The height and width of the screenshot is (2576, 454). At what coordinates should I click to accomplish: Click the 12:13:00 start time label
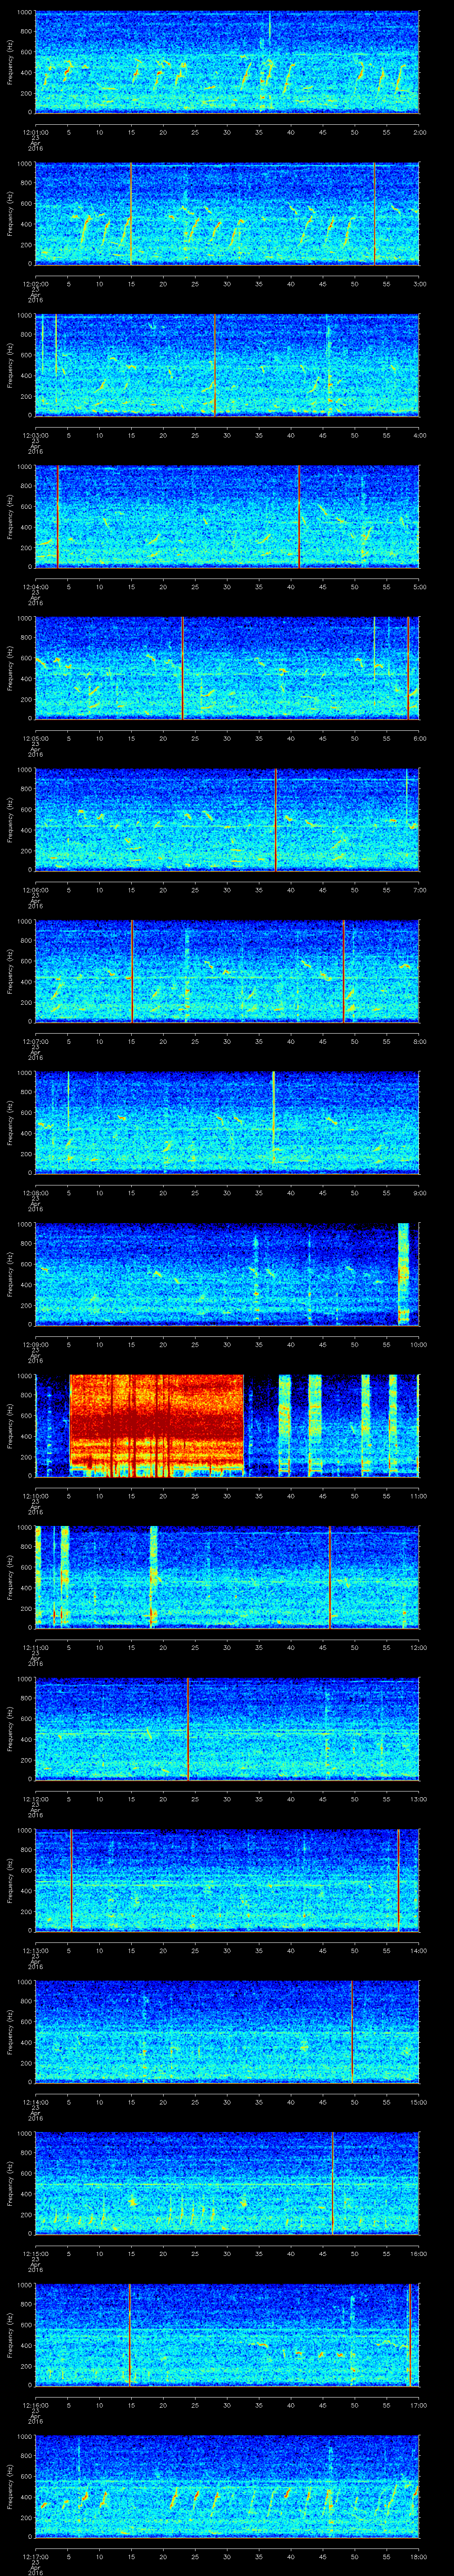[35, 1950]
